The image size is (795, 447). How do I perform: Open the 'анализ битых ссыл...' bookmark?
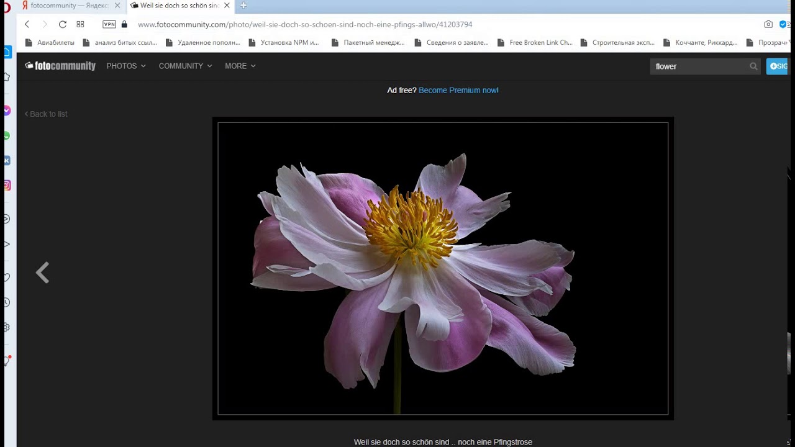120,43
